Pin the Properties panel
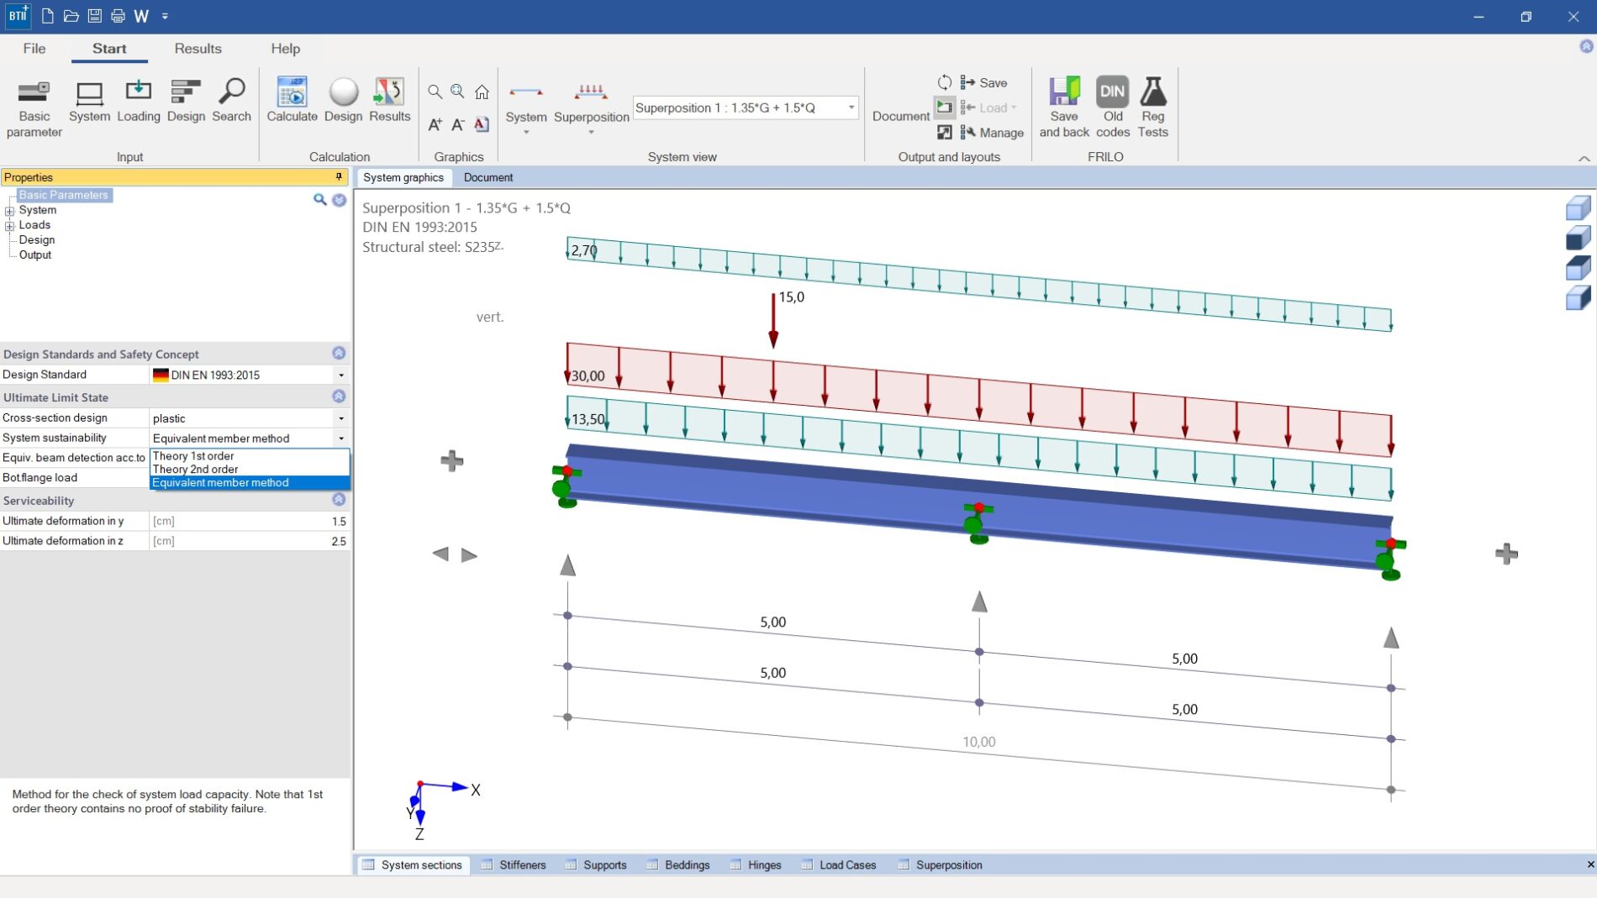 (x=338, y=176)
